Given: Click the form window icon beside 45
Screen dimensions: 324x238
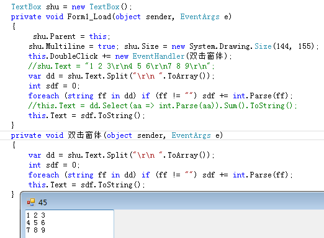Looking at the screenshot, I should point(31,202).
